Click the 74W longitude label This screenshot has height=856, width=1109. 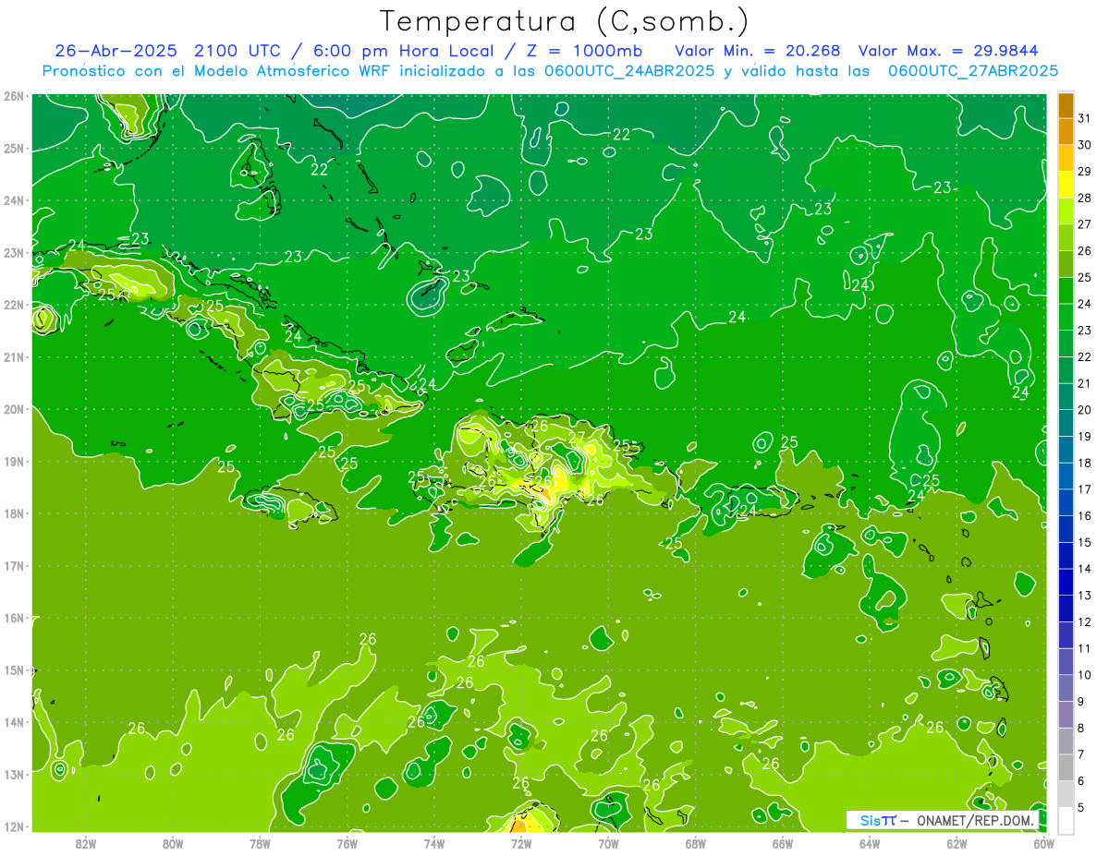click(x=434, y=842)
